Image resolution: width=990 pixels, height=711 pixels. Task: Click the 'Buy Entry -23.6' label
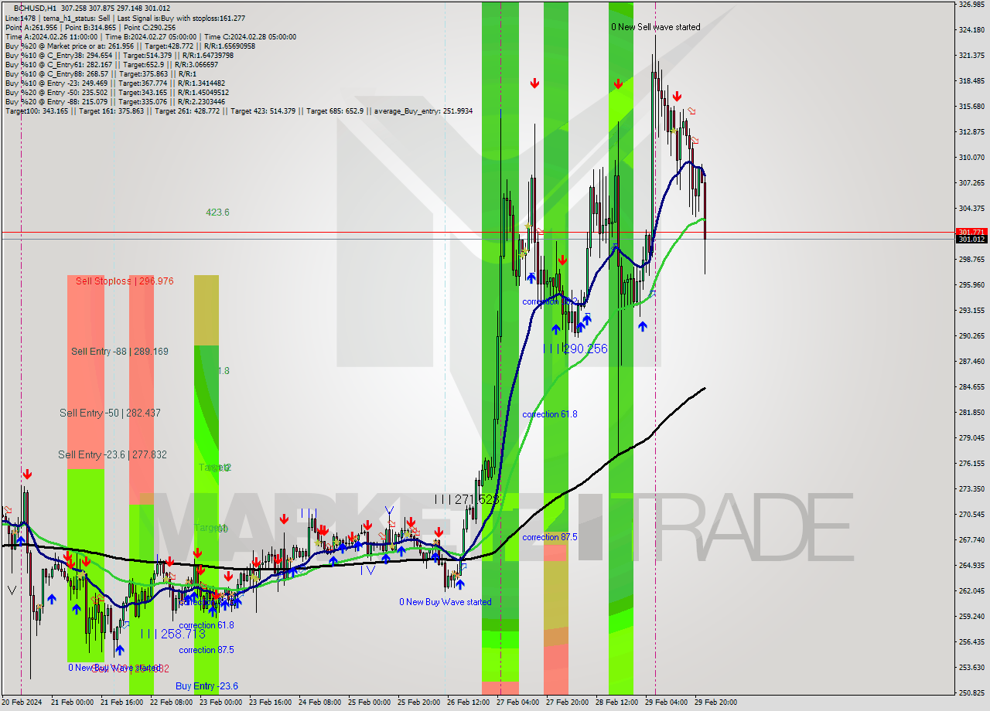pyautogui.click(x=207, y=686)
